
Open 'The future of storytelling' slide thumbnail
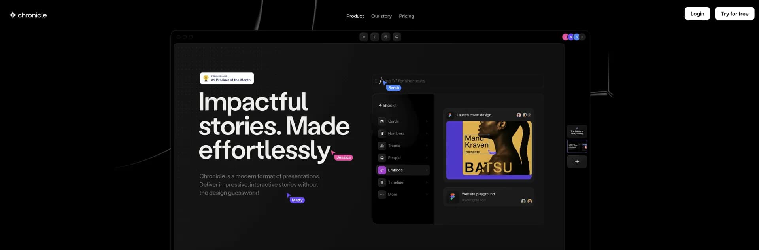(x=577, y=131)
